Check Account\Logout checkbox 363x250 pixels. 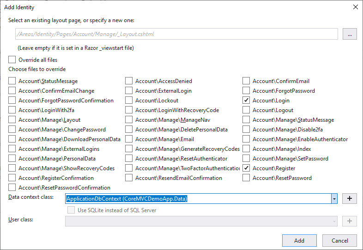(246, 110)
